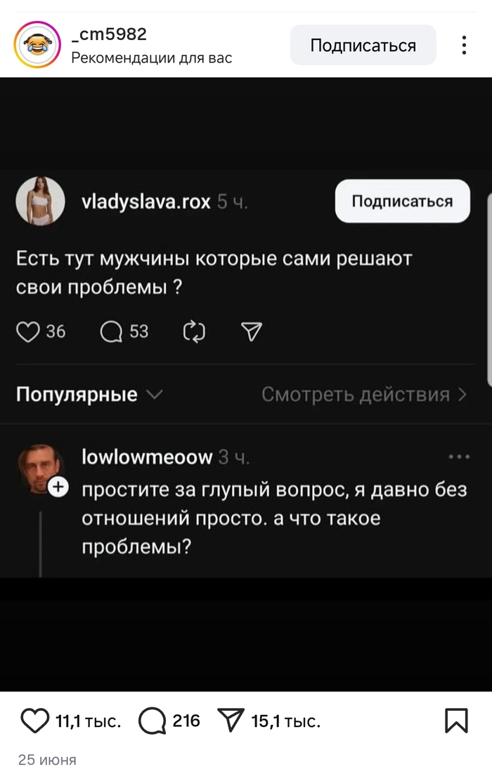Share the post via paper plane icon
492x774 pixels.
[231, 720]
